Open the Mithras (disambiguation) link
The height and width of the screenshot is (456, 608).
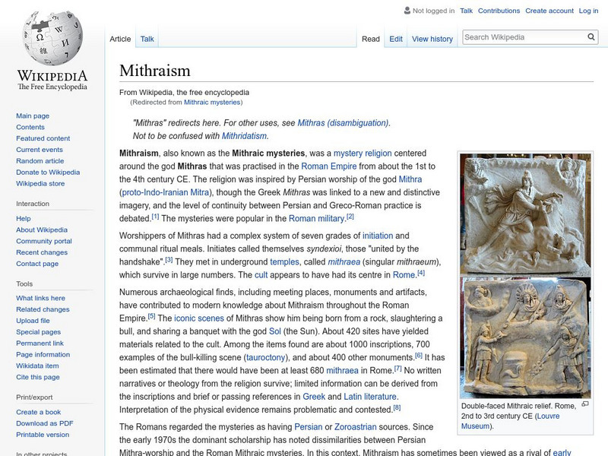[x=343, y=123]
